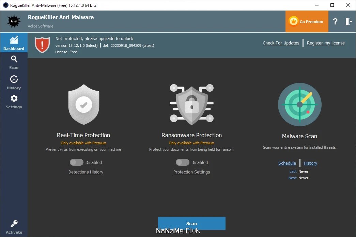Click the exit door icon
356x237 pixels.
(348, 21)
